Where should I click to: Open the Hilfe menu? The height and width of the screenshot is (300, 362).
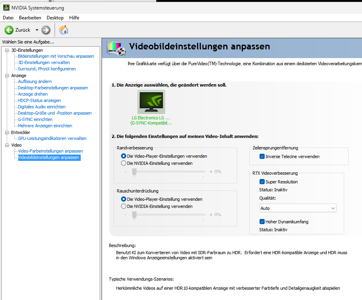(x=74, y=18)
